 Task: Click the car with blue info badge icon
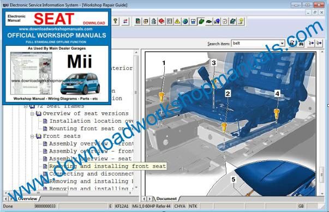pyautogui.click(x=217, y=21)
